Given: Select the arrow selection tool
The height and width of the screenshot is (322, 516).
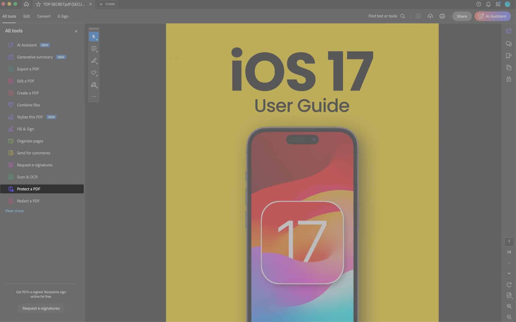Looking at the screenshot, I should click(94, 37).
